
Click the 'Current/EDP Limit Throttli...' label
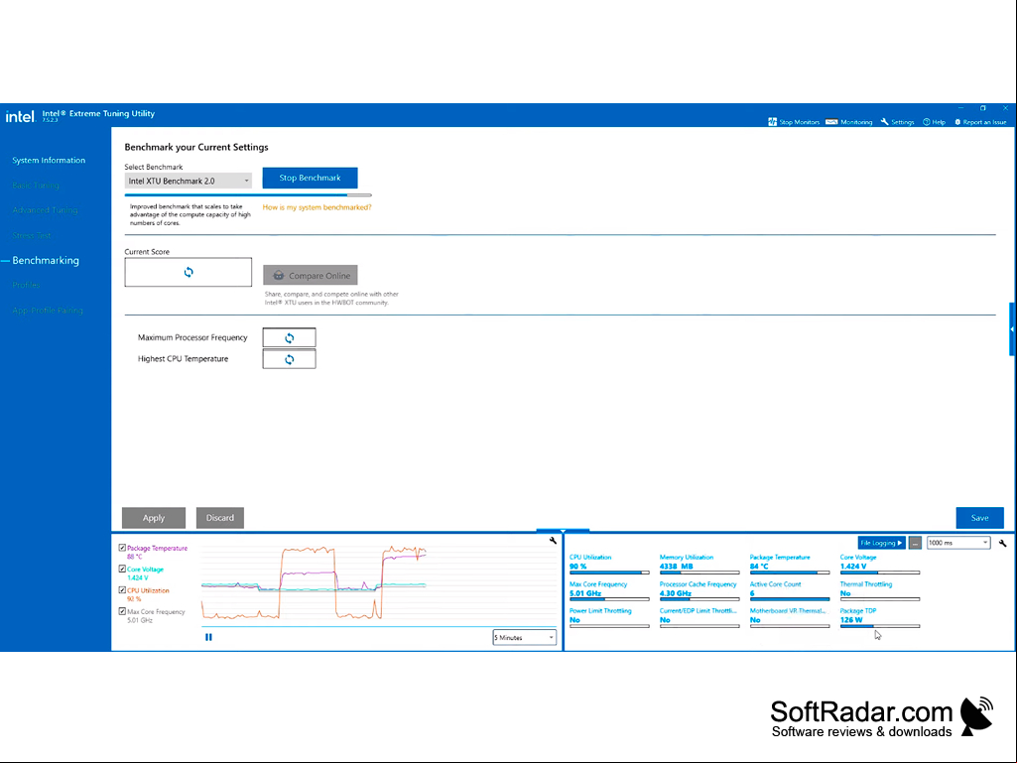[x=698, y=610]
